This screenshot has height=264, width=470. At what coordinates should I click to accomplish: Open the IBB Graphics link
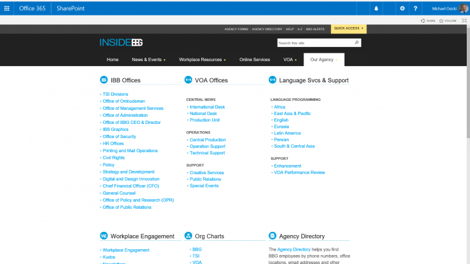click(x=115, y=129)
